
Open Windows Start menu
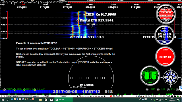[3, 100]
